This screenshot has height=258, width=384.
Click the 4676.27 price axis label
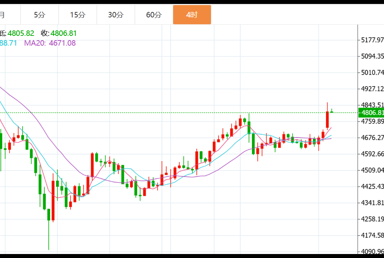point(372,138)
